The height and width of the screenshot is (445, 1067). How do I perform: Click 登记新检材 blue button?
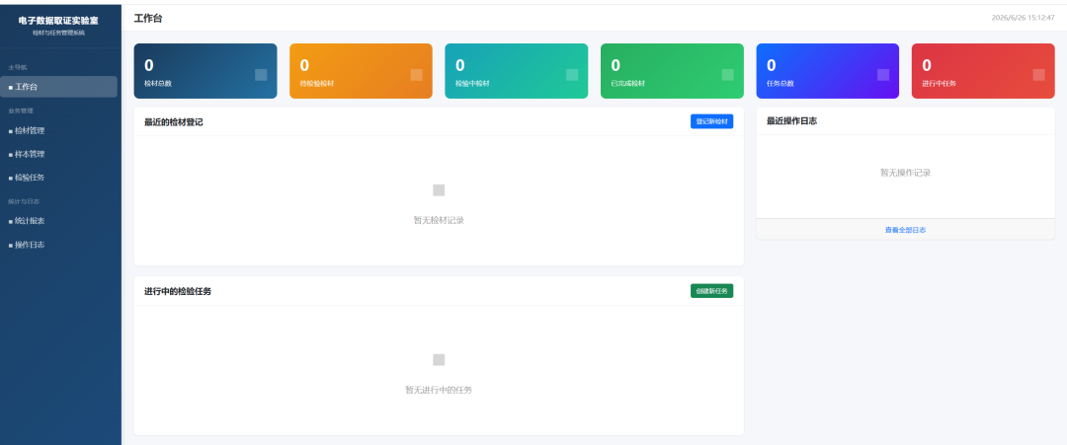click(711, 121)
